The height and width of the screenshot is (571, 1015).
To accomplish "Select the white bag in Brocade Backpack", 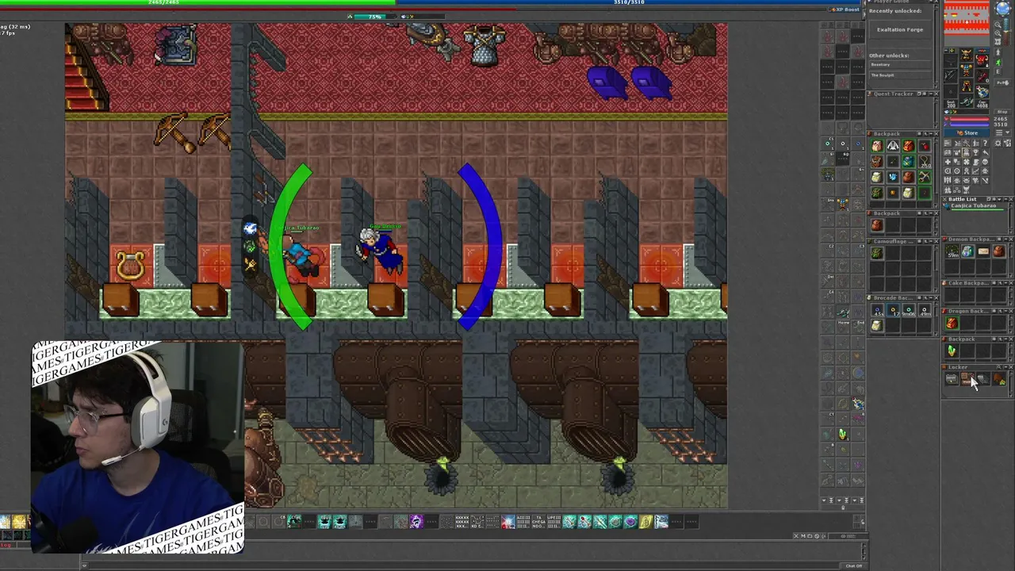I will (876, 325).
